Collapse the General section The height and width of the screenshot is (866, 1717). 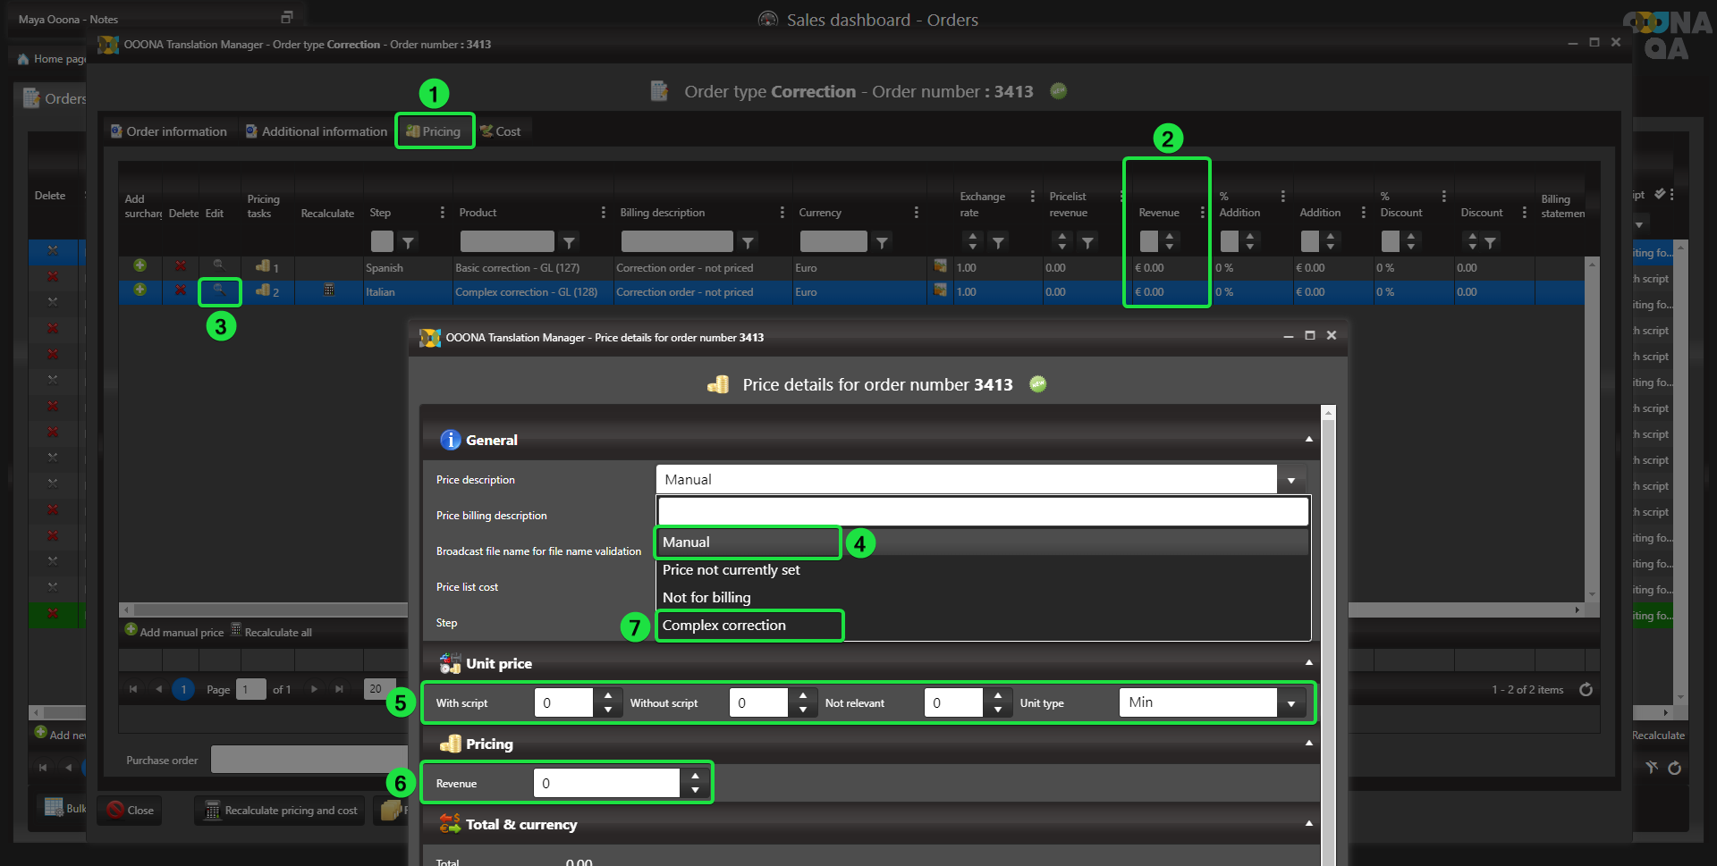1308,440
